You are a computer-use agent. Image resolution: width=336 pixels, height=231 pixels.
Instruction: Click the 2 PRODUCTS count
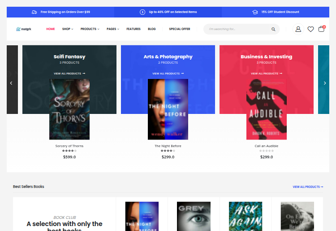(x=168, y=63)
